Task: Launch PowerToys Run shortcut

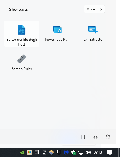Action: tap(57, 34)
